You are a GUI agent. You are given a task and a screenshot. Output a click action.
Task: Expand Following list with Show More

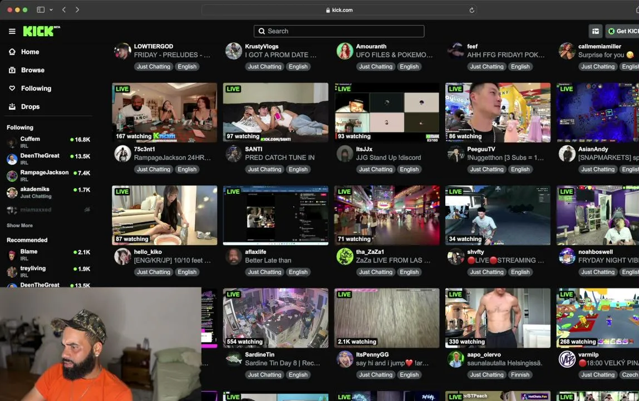tap(19, 226)
